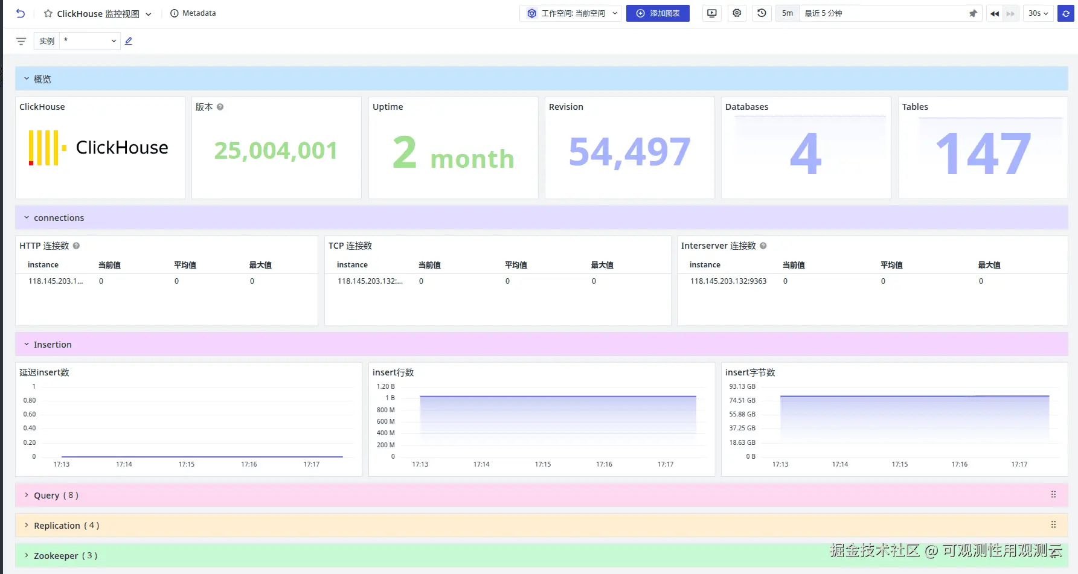Step time range forward with fast-forward icon
This screenshot has width=1078, height=574.
[1010, 13]
